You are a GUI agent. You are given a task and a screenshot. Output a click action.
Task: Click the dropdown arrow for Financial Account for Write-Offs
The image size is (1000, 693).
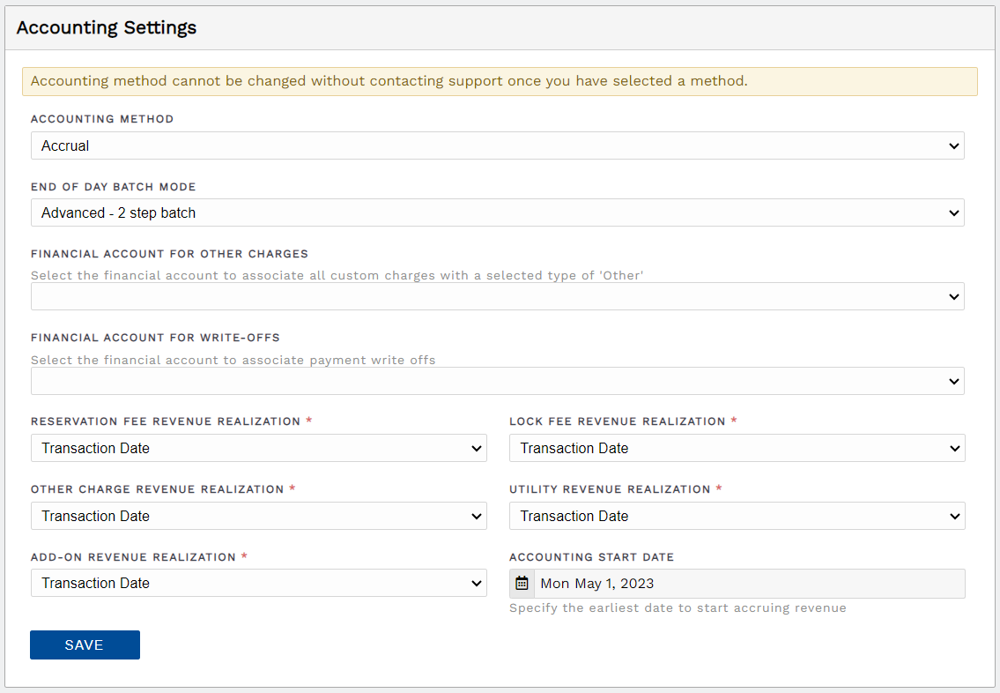click(955, 381)
